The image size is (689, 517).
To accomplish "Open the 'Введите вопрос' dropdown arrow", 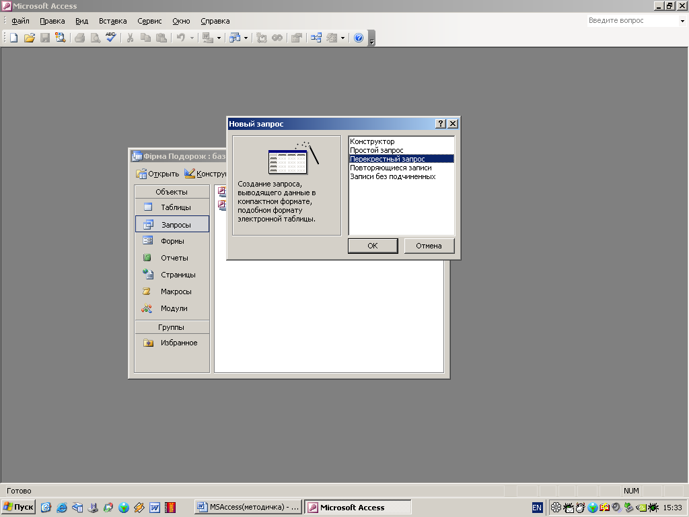I will 682,21.
